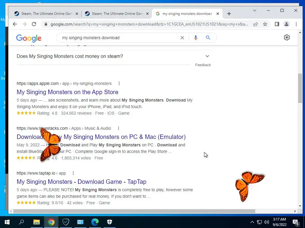Expand 'Does My Singing Monsters cost money on steam?'
Viewport: 305px width, 228px height.
click(114, 56)
